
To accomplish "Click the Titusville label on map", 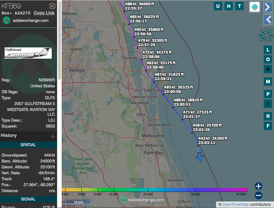I will pyautogui.click(x=130, y=58).
